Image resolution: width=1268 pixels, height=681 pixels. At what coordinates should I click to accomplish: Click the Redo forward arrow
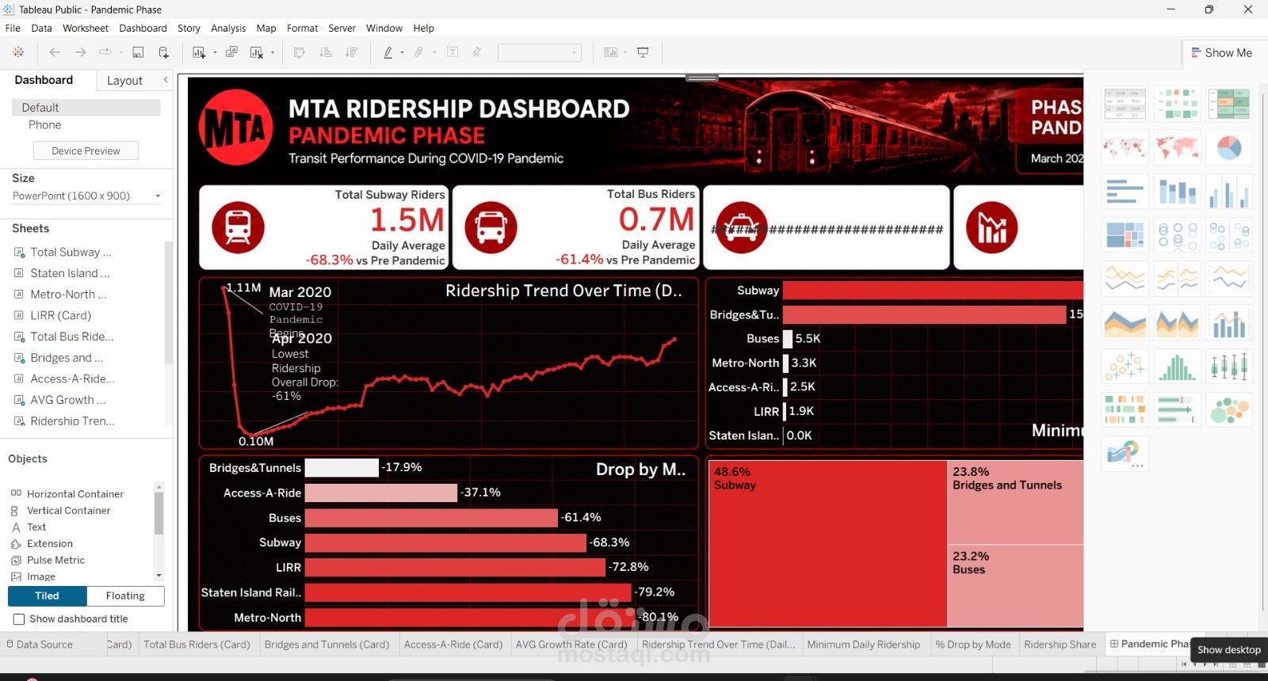(80, 52)
